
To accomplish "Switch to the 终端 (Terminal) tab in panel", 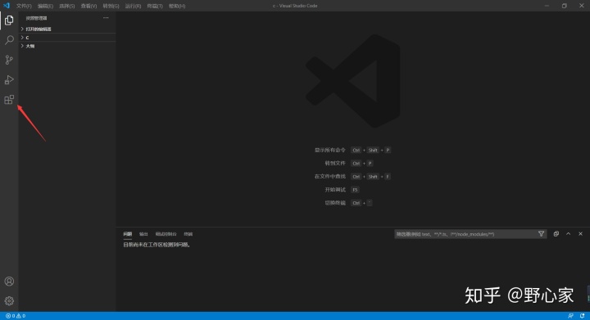I will (188, 234).
